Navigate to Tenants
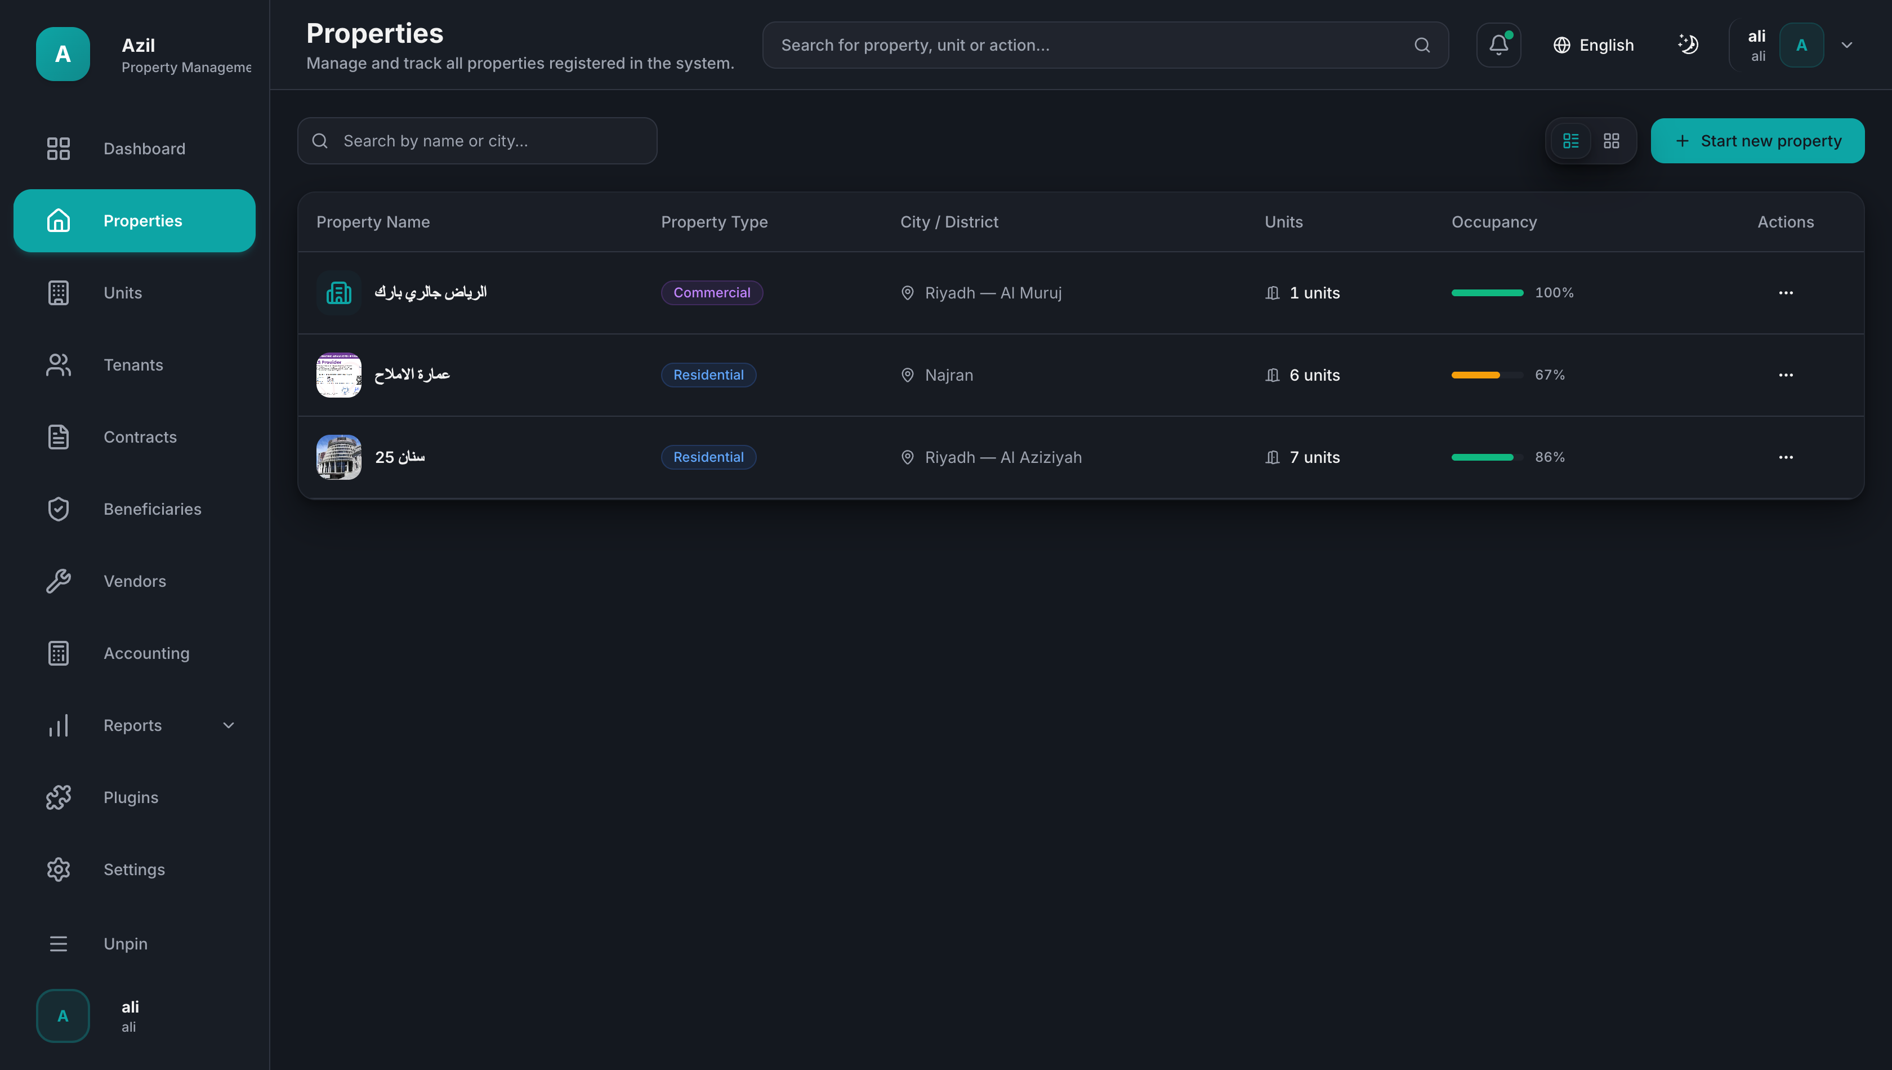The height and width of the screenshot is (1070, 1892). pyautogui.click(x=135, y=364)
